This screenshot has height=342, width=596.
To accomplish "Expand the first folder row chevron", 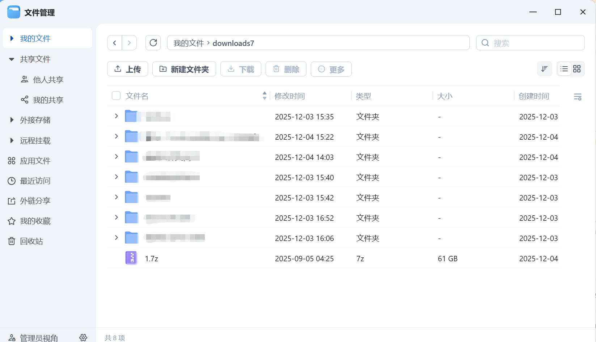I will click(116, 116).
